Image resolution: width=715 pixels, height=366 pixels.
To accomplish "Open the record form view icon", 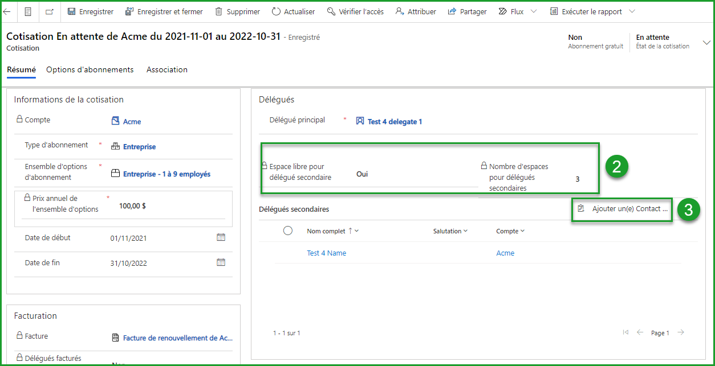I will 28,11.
